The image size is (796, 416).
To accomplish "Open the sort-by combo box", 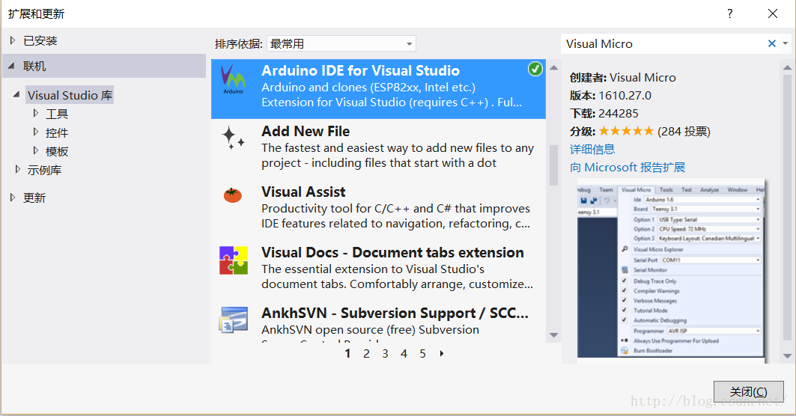I will coord(341,43).
